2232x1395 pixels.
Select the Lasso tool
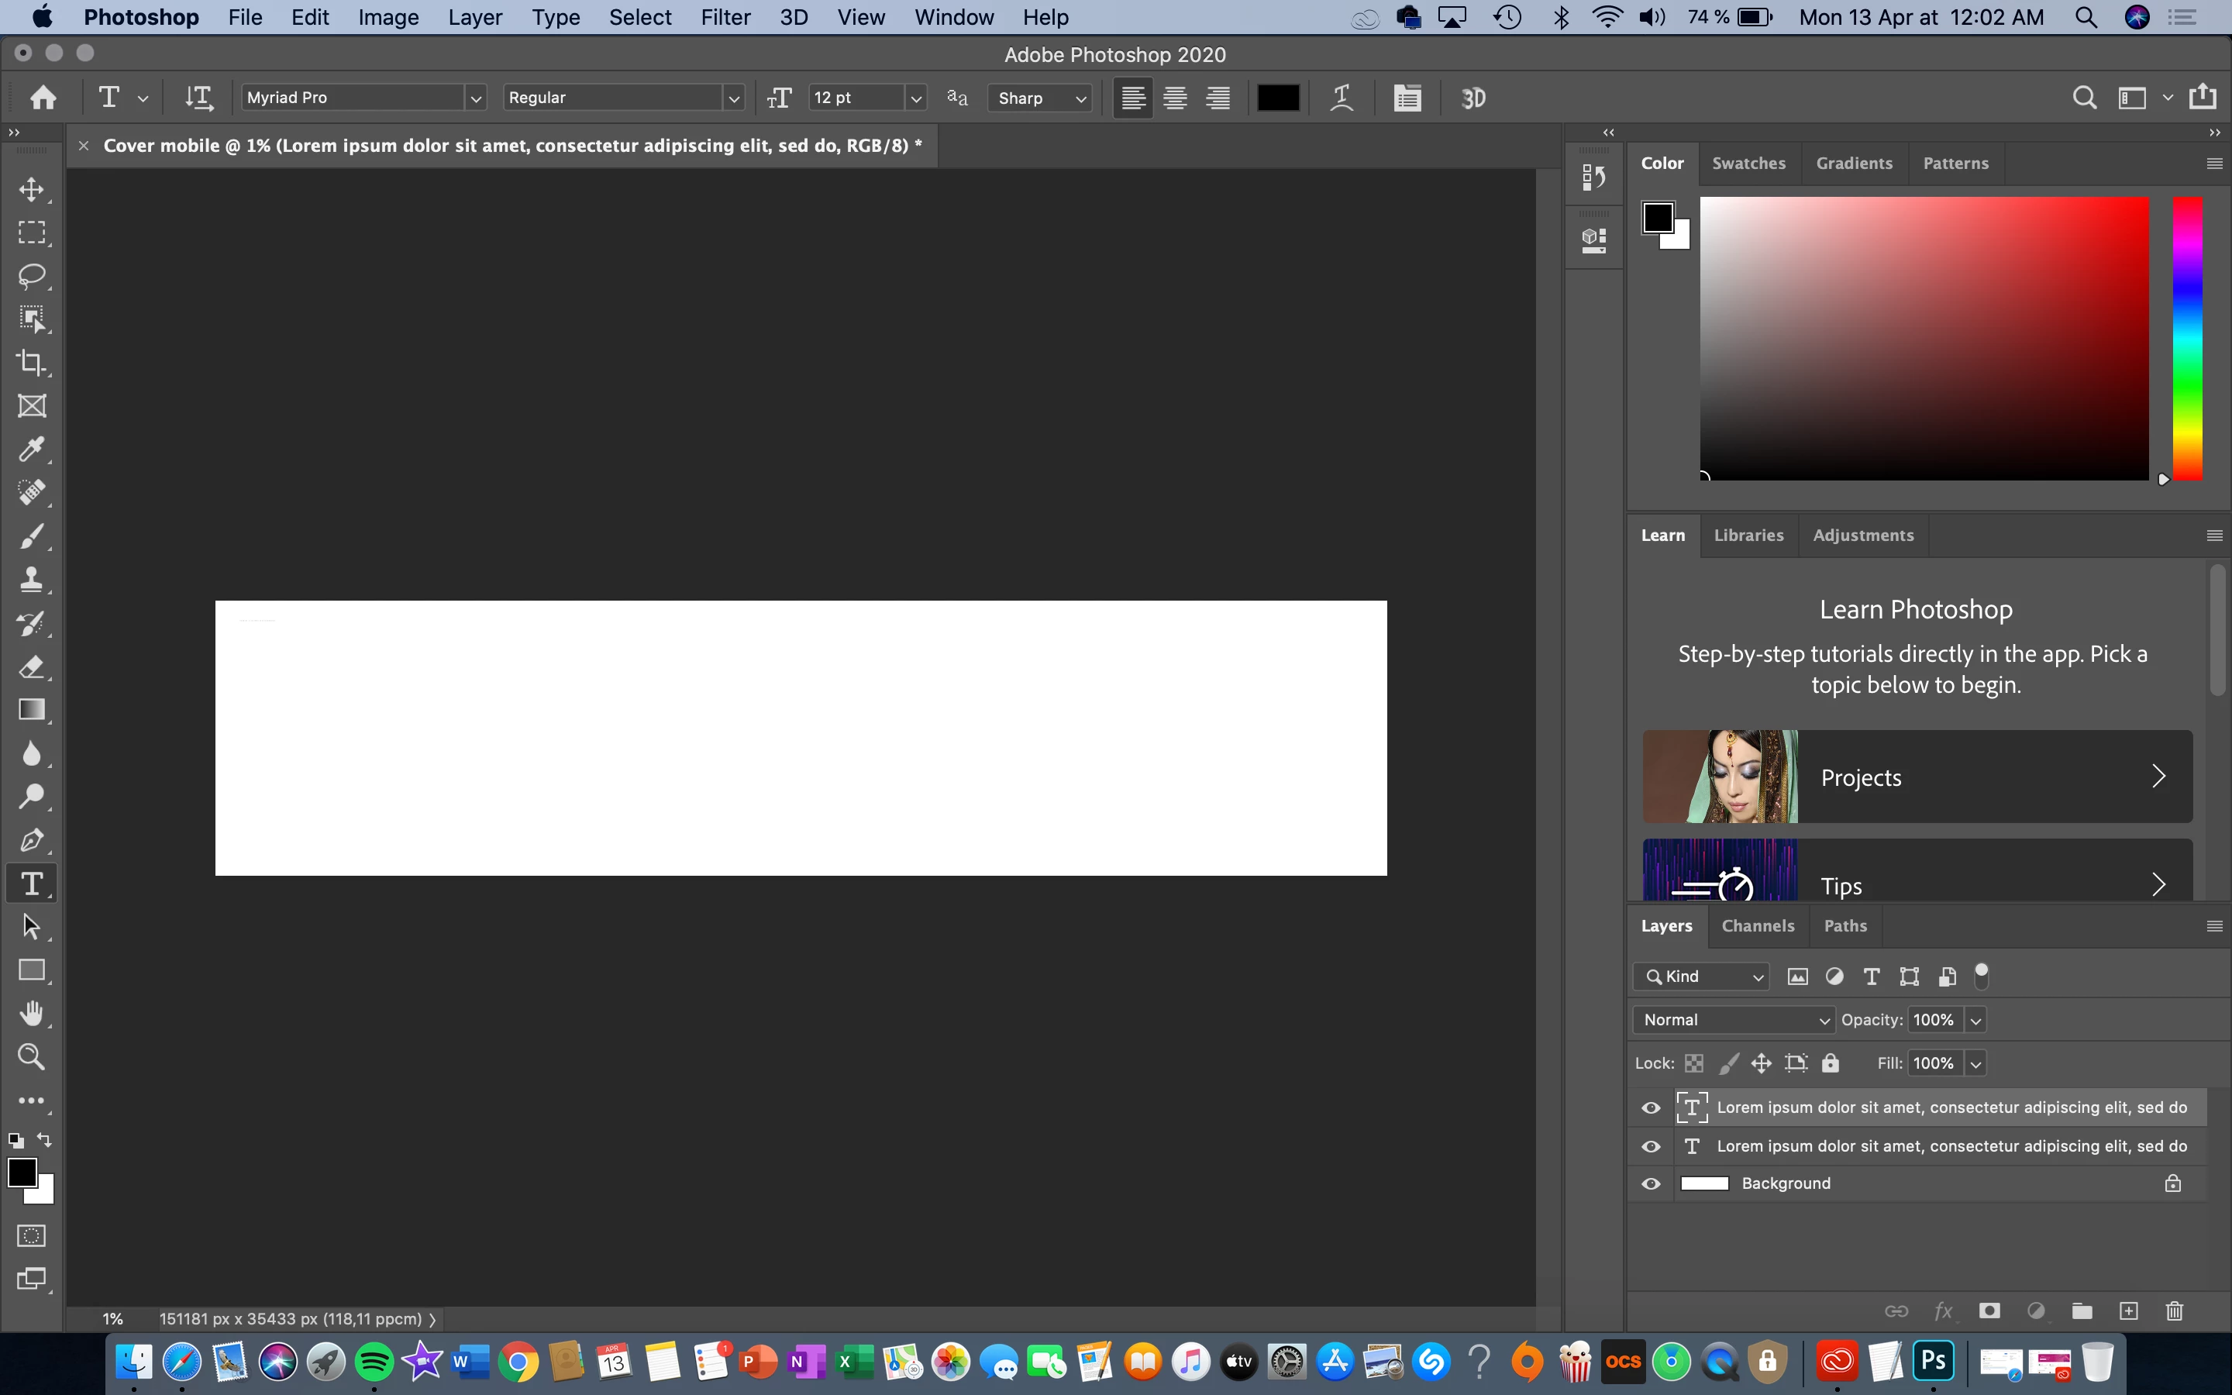tap(31, 276)
